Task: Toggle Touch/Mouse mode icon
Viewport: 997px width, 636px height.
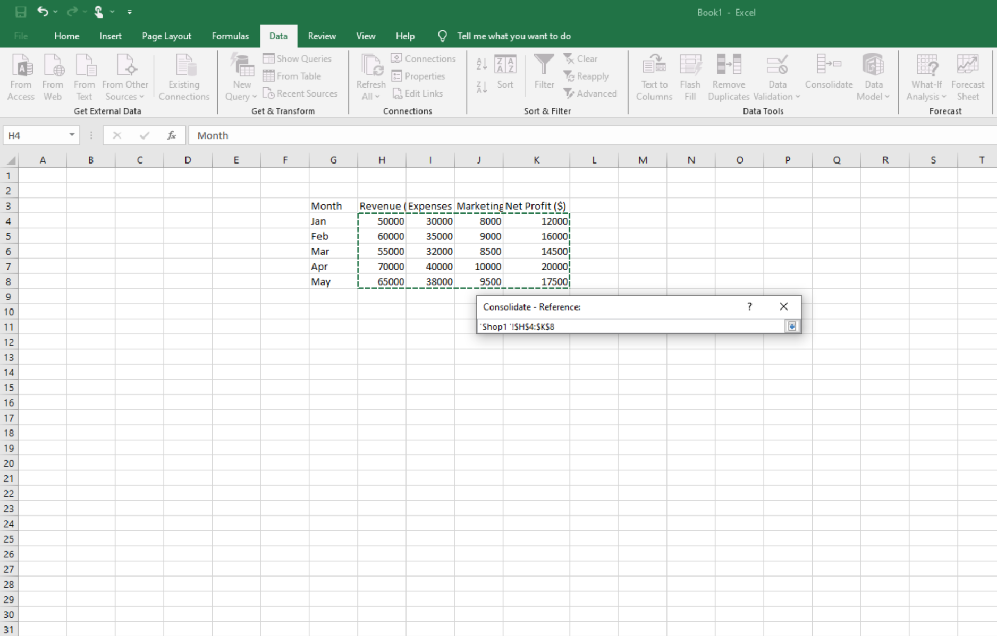Action: tap(99, 12)
